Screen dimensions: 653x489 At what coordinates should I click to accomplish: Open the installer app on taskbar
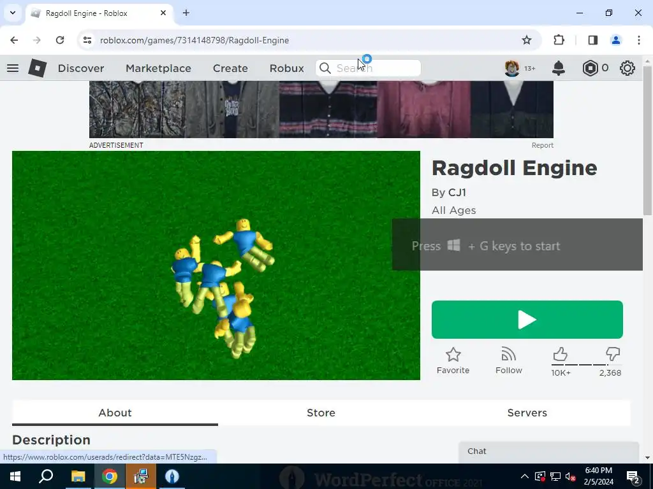tap(141, 476)
